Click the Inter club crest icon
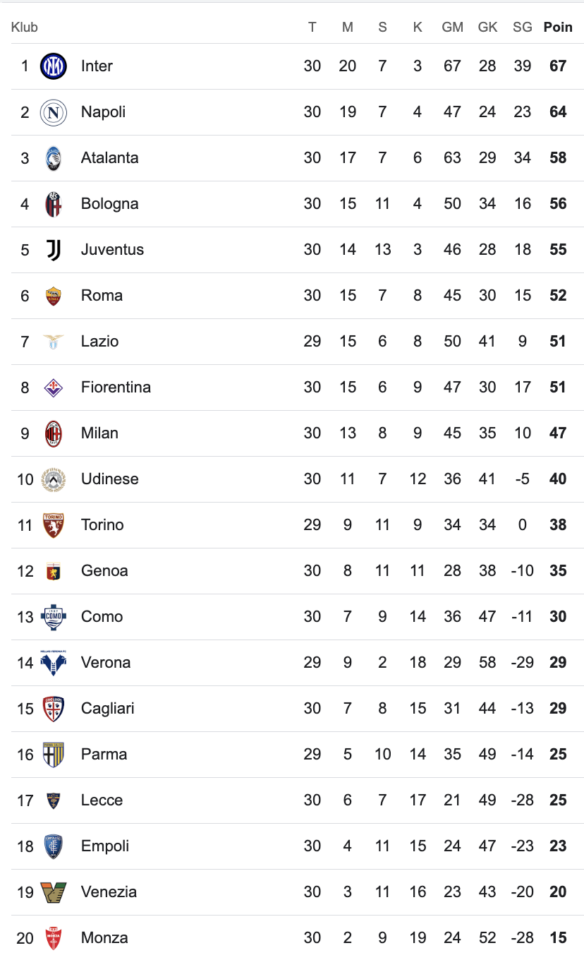Viewport: 584px width, 960px height. coord(54,66)
